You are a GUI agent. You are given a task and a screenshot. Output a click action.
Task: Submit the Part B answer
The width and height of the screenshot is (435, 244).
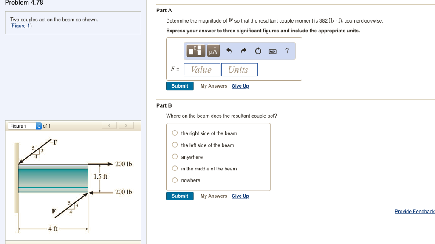click(x=180, y=196)
